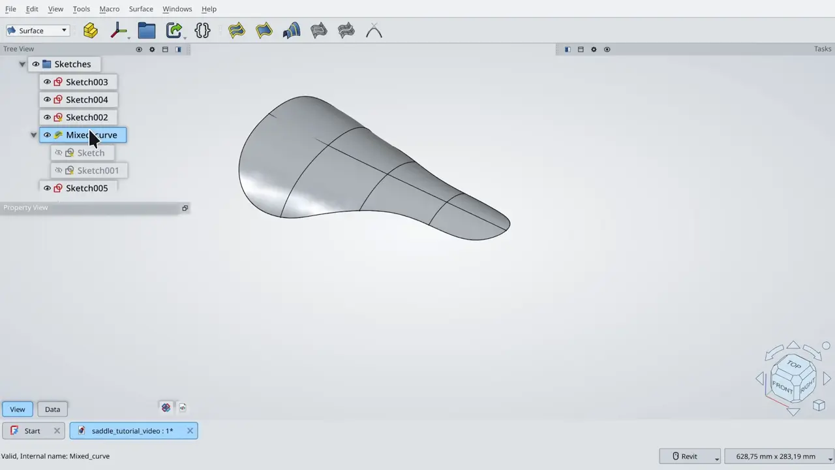
Task: Hide the Mixed_curve object
Action: pyautogui.click(x=47, y=135)
